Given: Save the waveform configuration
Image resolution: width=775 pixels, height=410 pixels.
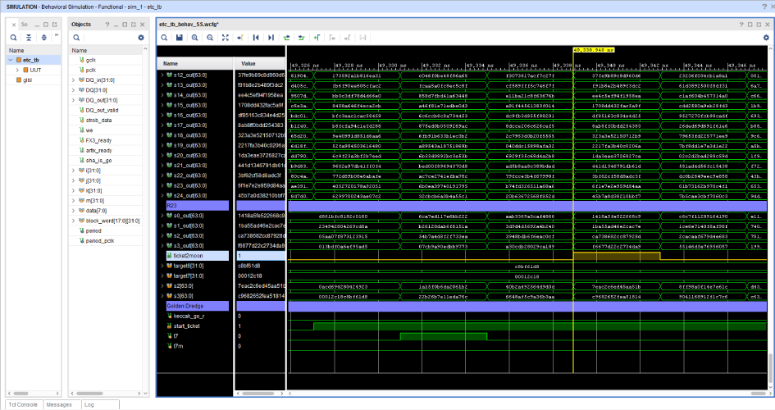Looking at the screenshot, I should pos(180,38).
